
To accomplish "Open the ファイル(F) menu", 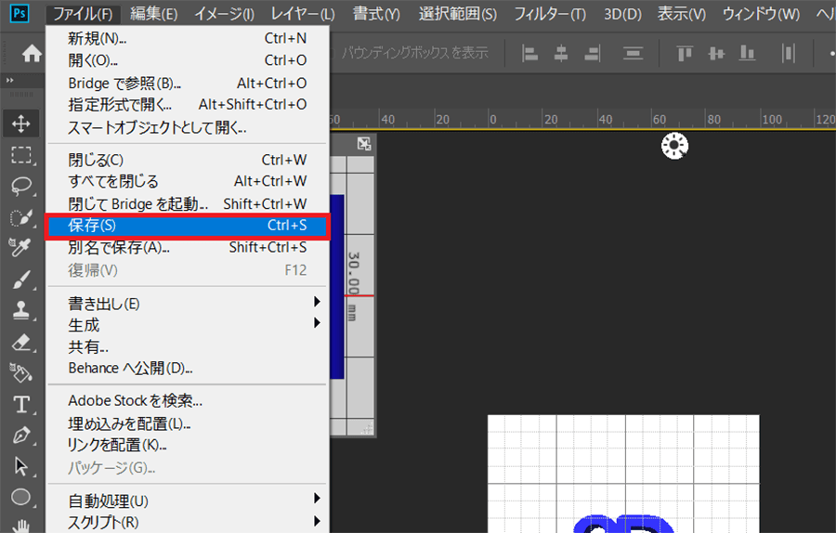I will coord(84,13).
